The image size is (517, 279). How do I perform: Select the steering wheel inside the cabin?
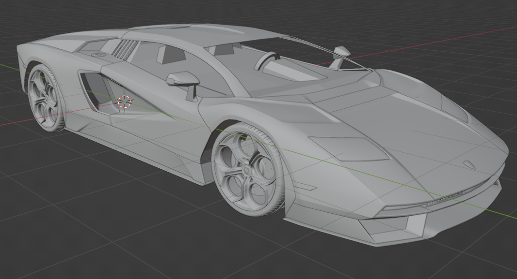click(x=266, y=60)
